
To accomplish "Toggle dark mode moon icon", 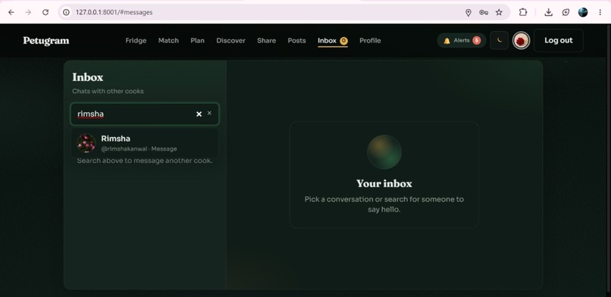I will pyautogui.click(x=499, y=40).
